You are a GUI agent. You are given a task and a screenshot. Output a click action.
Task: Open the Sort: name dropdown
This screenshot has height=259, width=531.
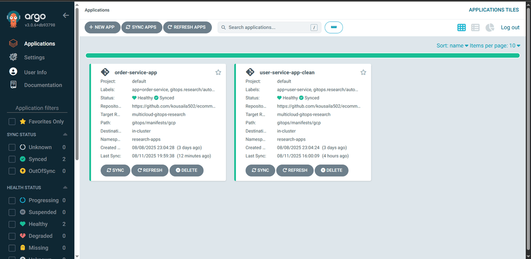(452, 45)
